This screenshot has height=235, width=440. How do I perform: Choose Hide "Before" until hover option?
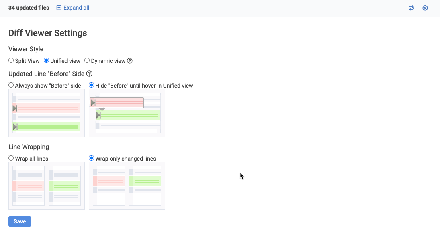(x=92, y=85)
